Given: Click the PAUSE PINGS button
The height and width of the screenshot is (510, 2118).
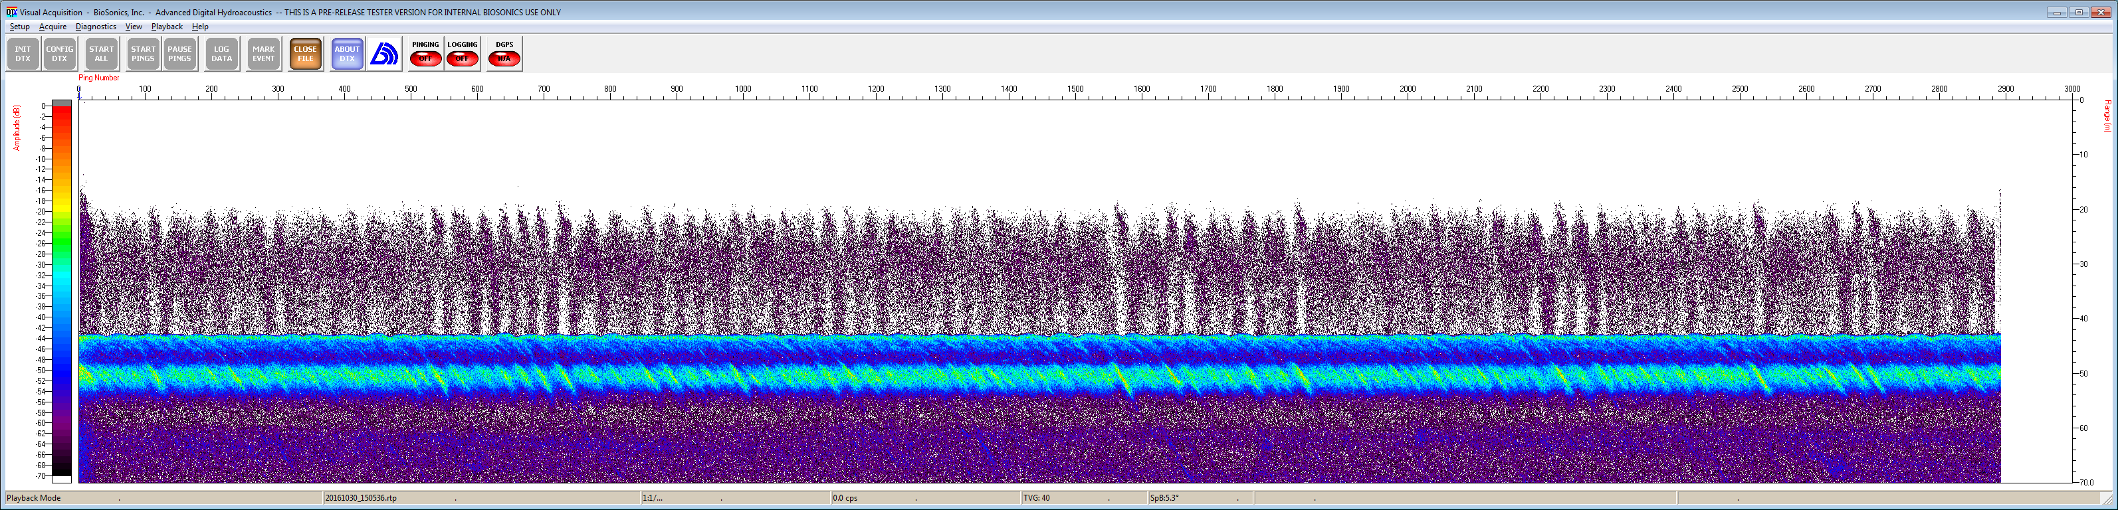Looking at the screenshot, I should (x=179, y=54).
